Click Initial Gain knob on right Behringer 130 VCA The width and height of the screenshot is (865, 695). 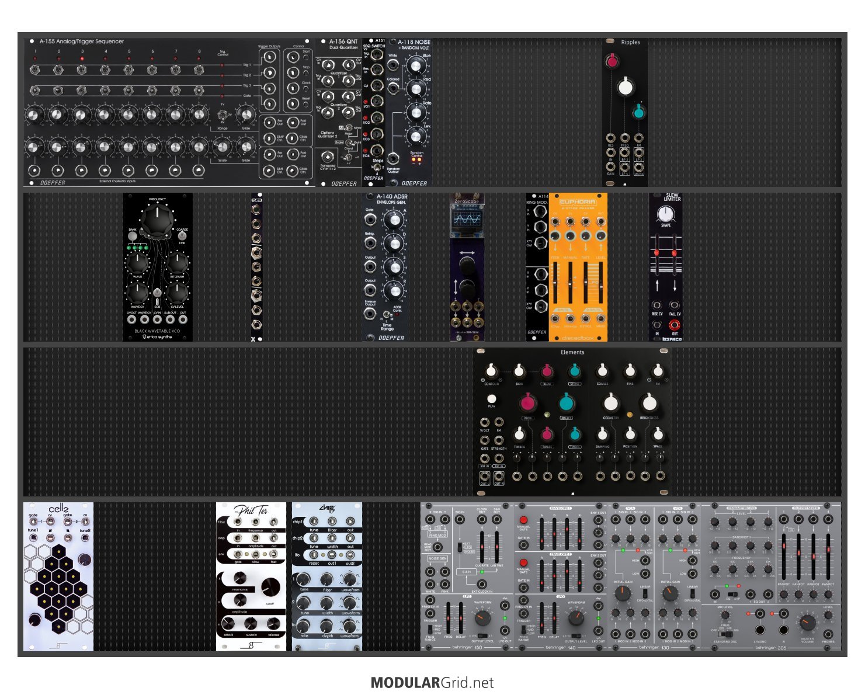670,595
